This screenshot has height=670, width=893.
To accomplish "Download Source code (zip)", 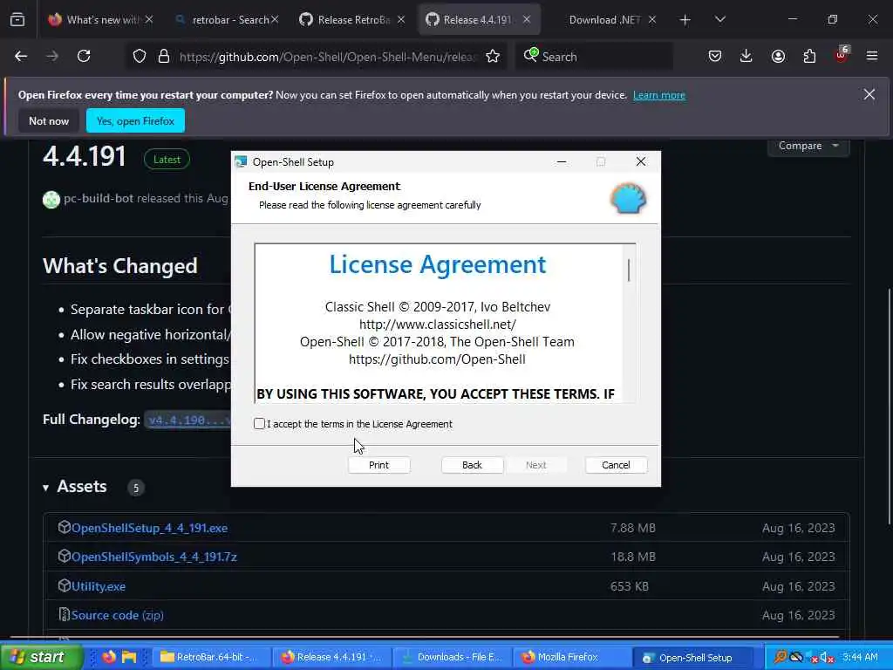I will click(118, 615).
